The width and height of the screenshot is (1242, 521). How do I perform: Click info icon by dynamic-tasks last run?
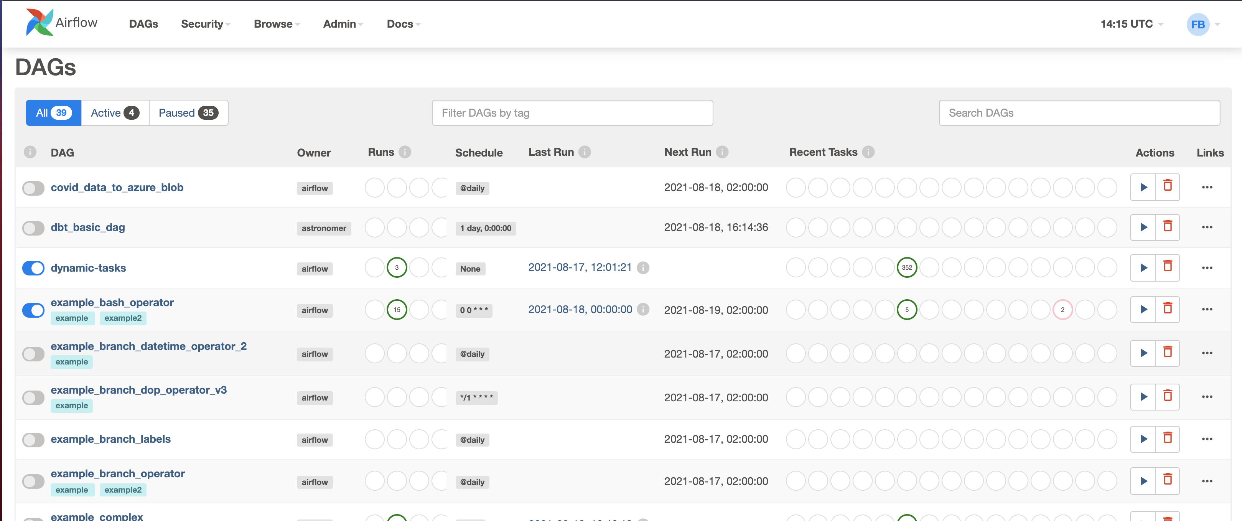point(643,267)
